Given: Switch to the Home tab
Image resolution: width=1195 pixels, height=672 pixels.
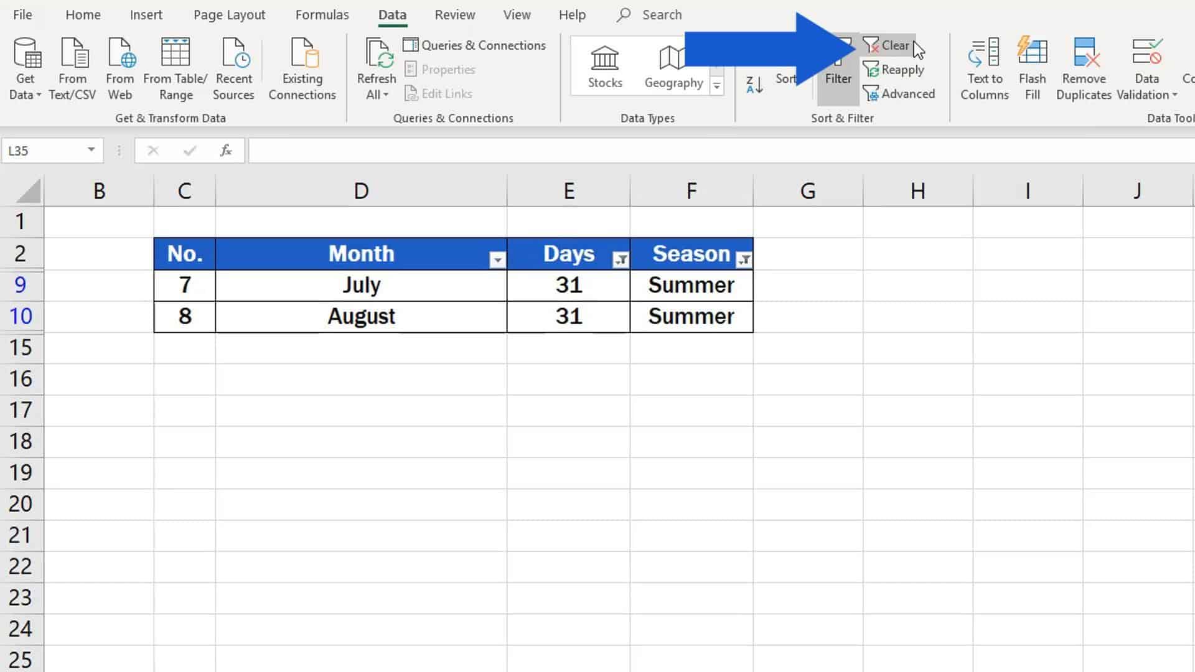Looking at the screenshot, I should (83, 15).
